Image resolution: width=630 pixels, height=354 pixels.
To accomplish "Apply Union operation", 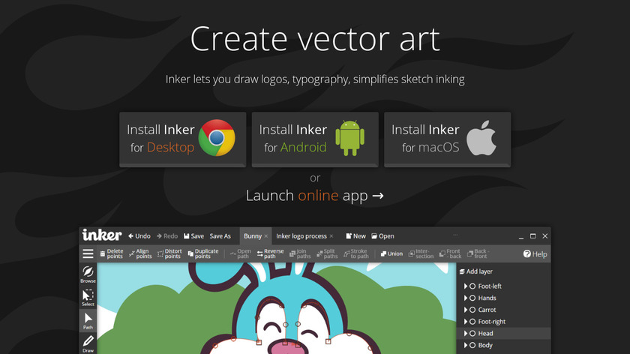I will coord(391,253).
